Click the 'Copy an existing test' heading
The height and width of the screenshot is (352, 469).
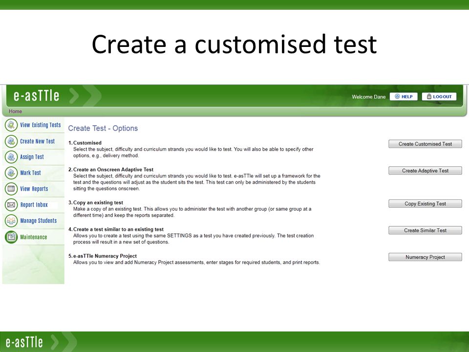(x=98, y=202)
